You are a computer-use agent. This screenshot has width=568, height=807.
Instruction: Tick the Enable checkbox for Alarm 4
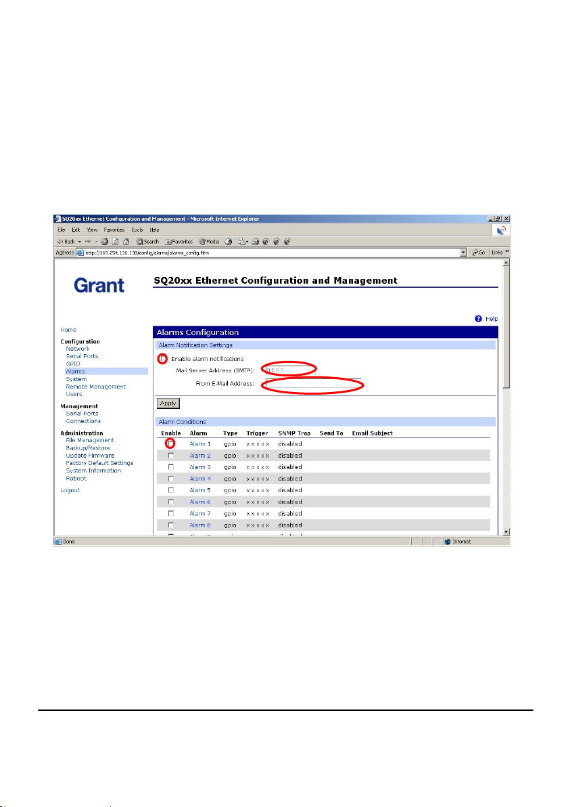pyautogui.click(x=170, y=479)
